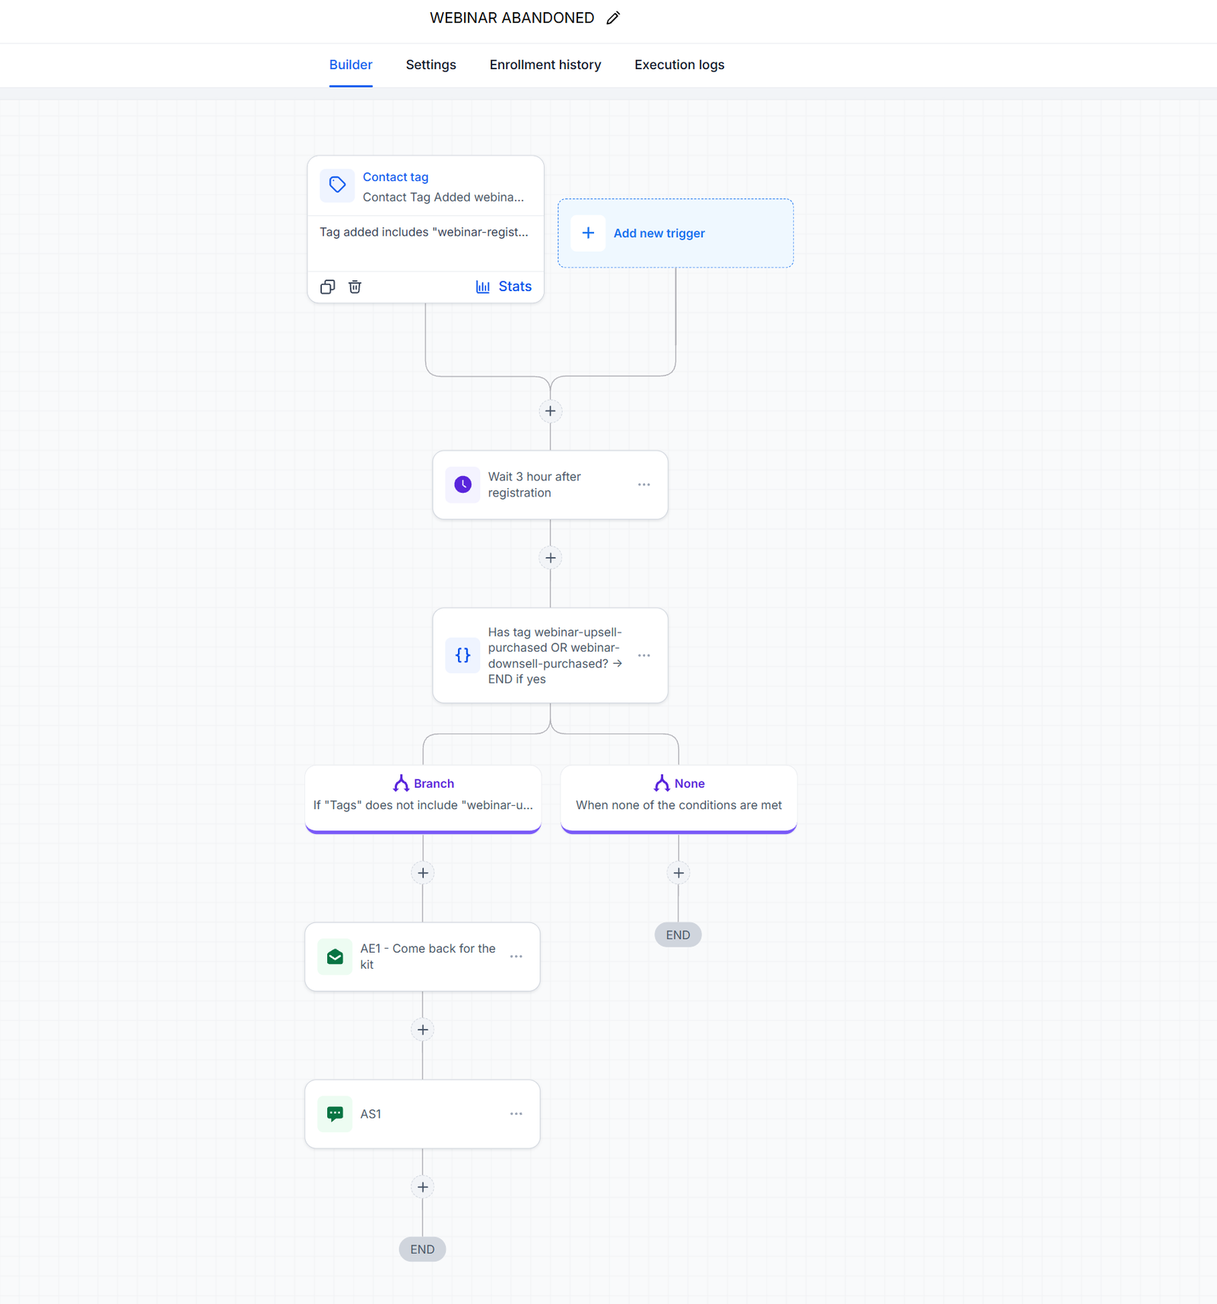
Task: Open the Settings tab
Action: (x=431, y=65)
